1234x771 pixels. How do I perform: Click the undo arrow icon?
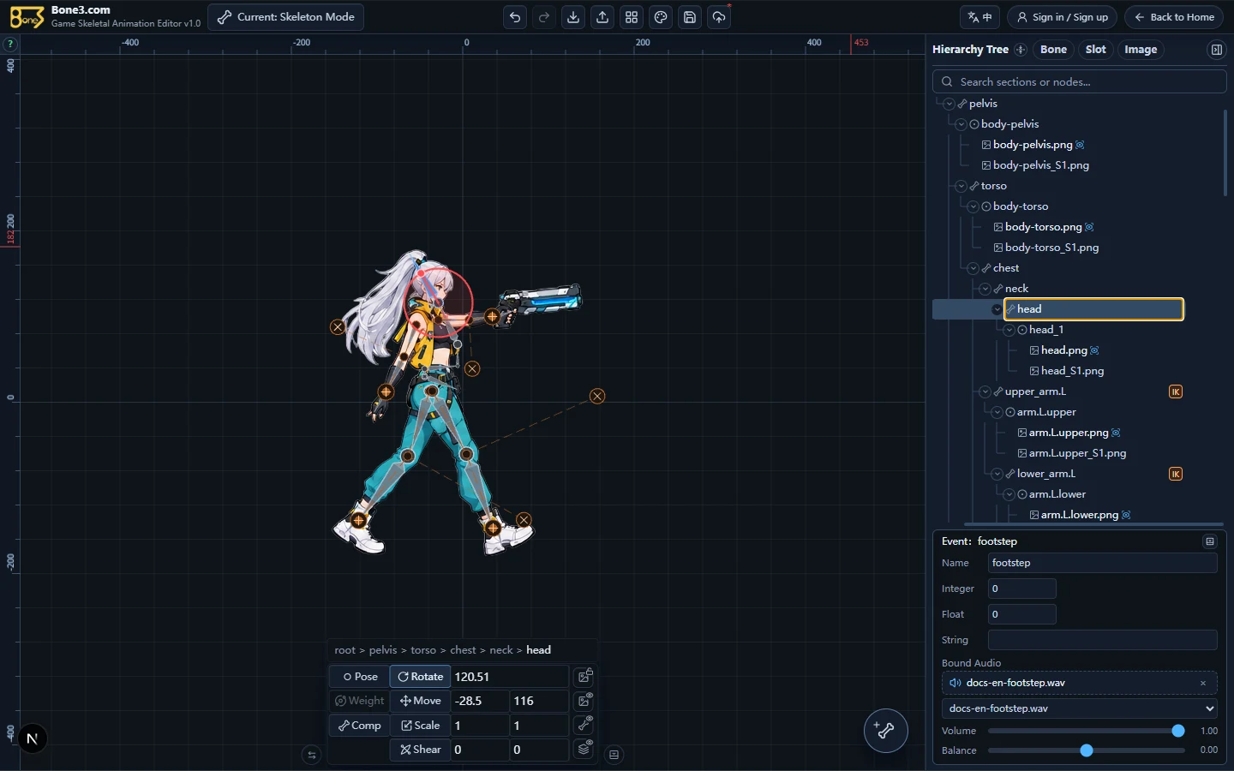pyautogui.click(x=515, y=17)
